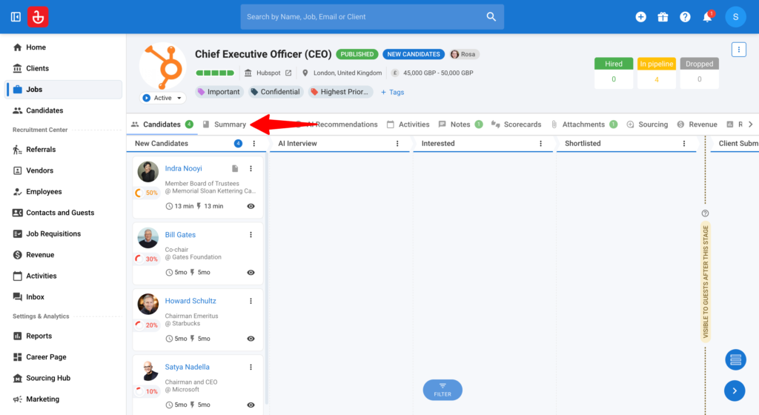
Task: Click the round list view button
Action: coord(735,359)
